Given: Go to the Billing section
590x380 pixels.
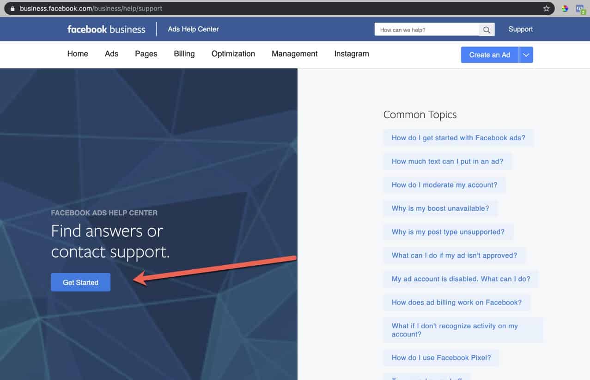Looking at the screenshot, I should tap(184, 54).
